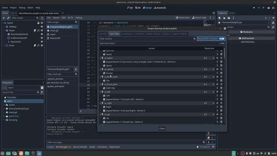Collapse the ui_cancel action
Image resolution: width=277 pixels, height=156 pixels.
100,69
